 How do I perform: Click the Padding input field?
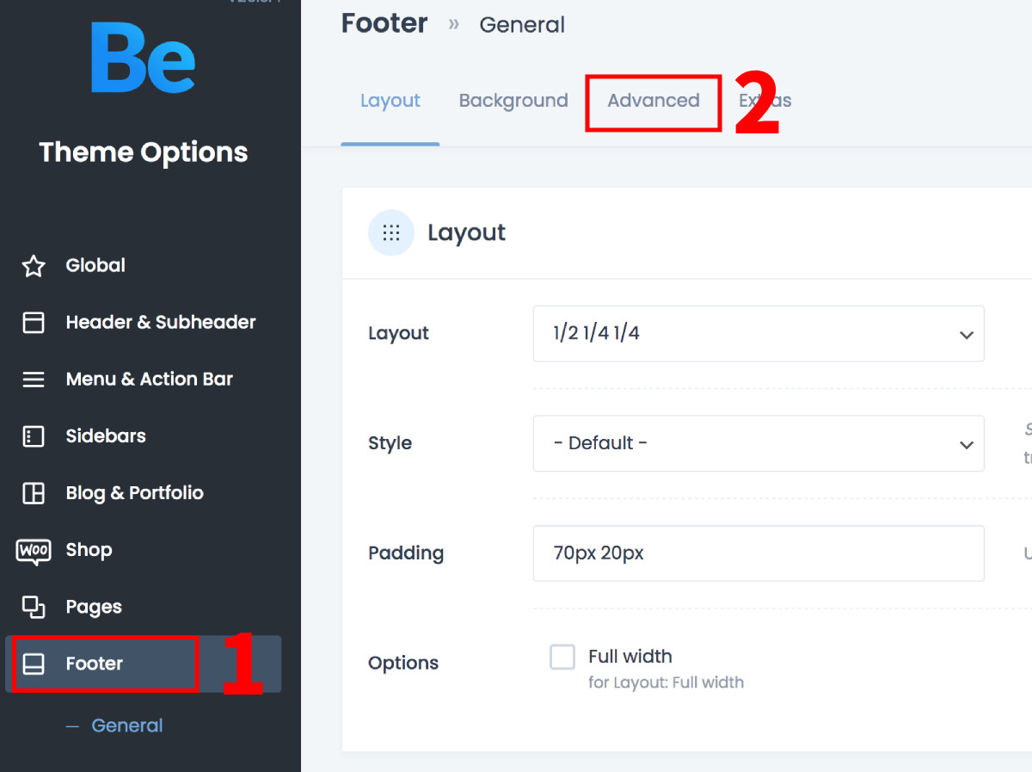(x=759, y=553)
